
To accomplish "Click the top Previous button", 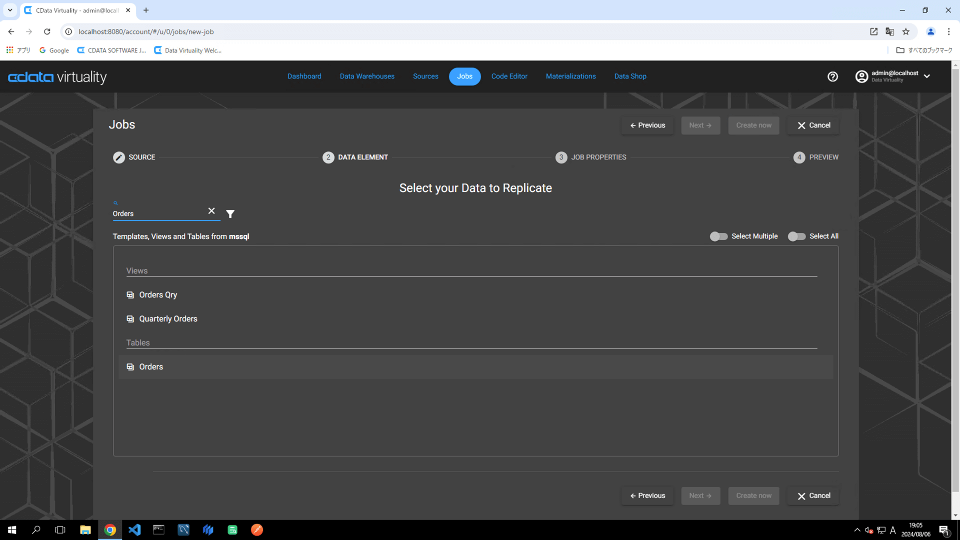I will tap(647, 125).
